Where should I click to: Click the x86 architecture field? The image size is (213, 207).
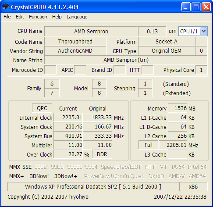193,186
